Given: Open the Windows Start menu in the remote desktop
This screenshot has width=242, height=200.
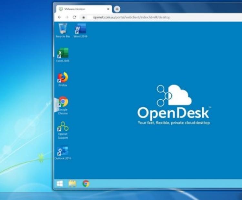Looking at the screenshot, I should click(60, 184).
